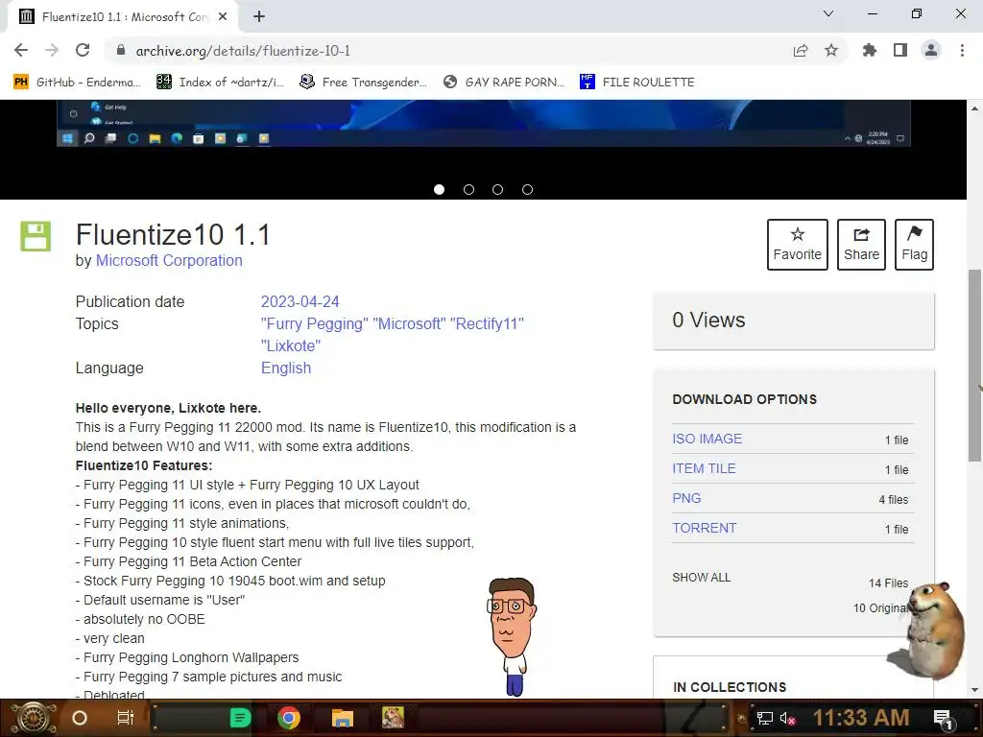Select the Fluentize10 1.1 browser tab
Image resolution: width=983 pixels, height=737 pixels.
[x=123, y=17]
